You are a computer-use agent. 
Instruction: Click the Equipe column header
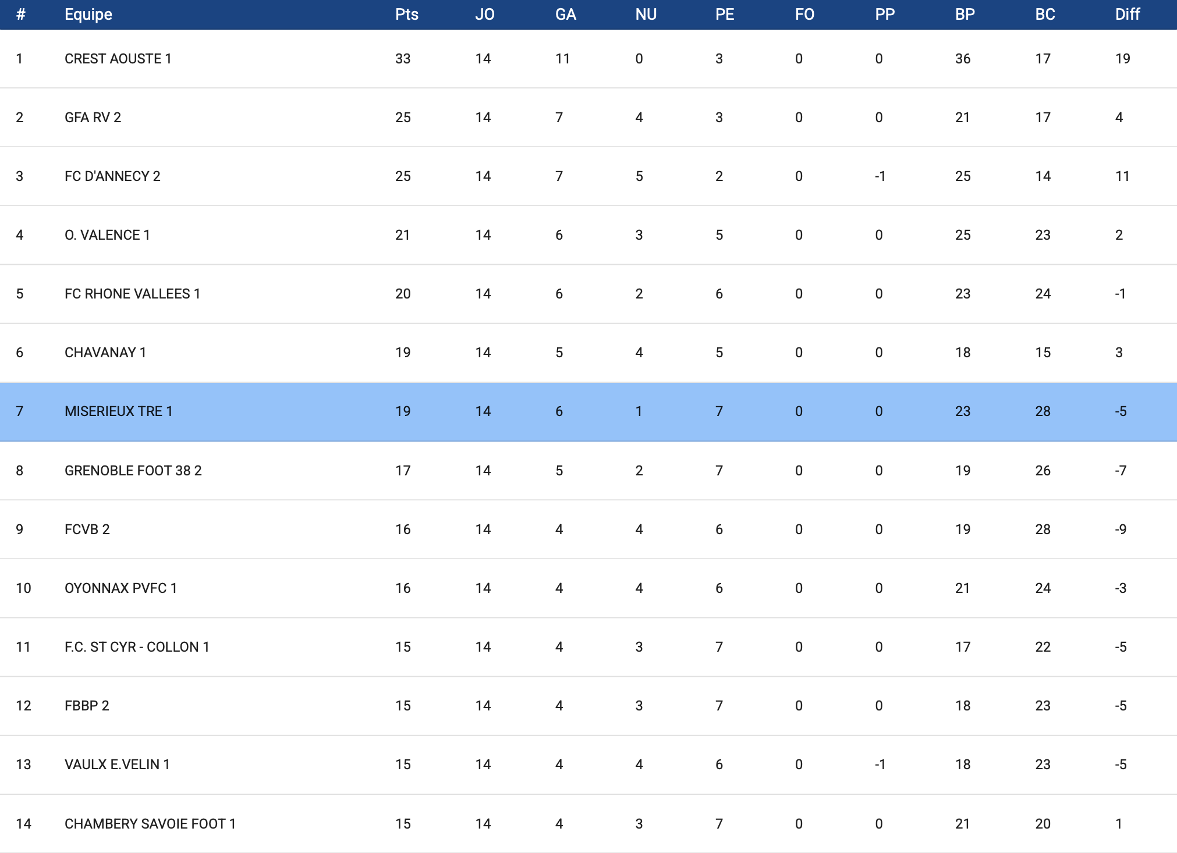[88, 15]
